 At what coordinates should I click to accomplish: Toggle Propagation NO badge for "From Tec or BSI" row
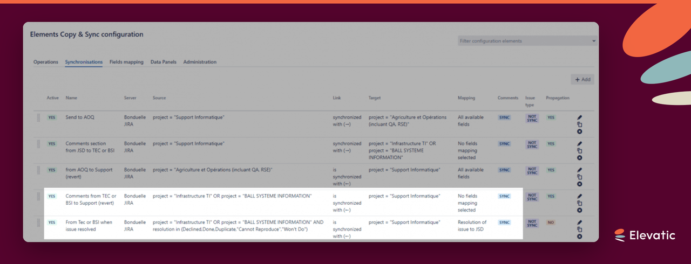[551, 223]
